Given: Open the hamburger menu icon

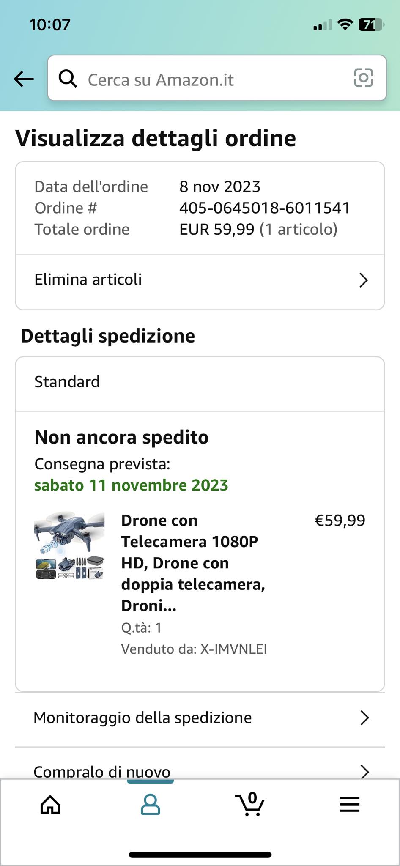Looking at the screenshot, I should [350, 804].
